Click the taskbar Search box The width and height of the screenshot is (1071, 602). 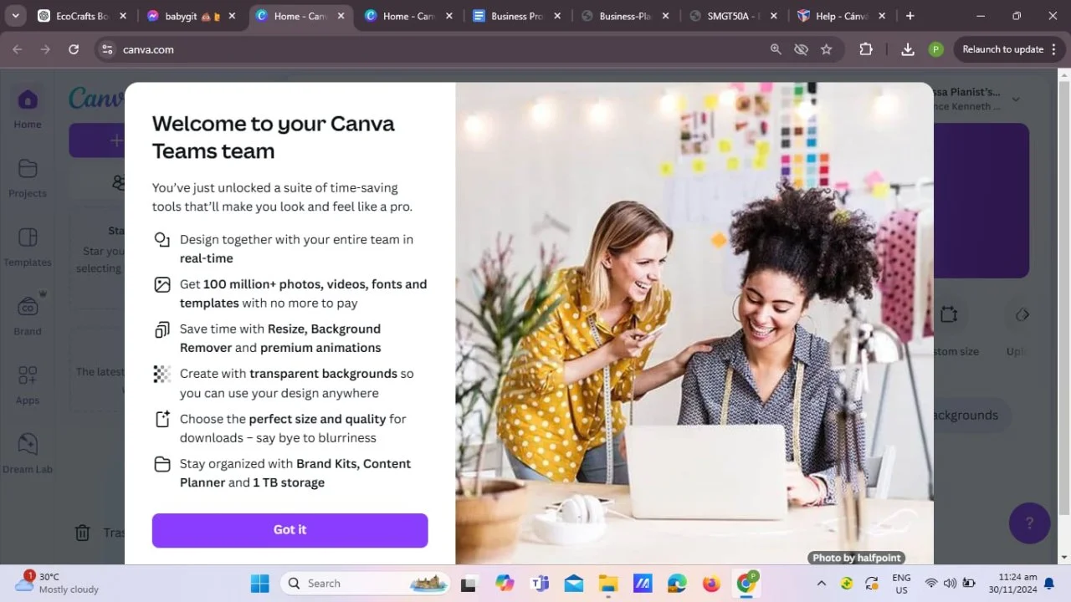(x=365, y=583)
